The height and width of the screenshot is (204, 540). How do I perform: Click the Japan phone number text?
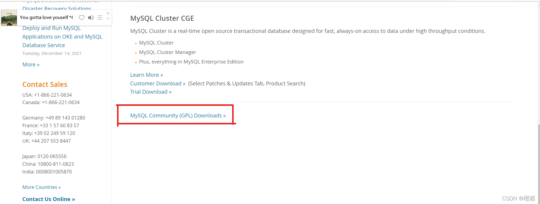[44, 156]
